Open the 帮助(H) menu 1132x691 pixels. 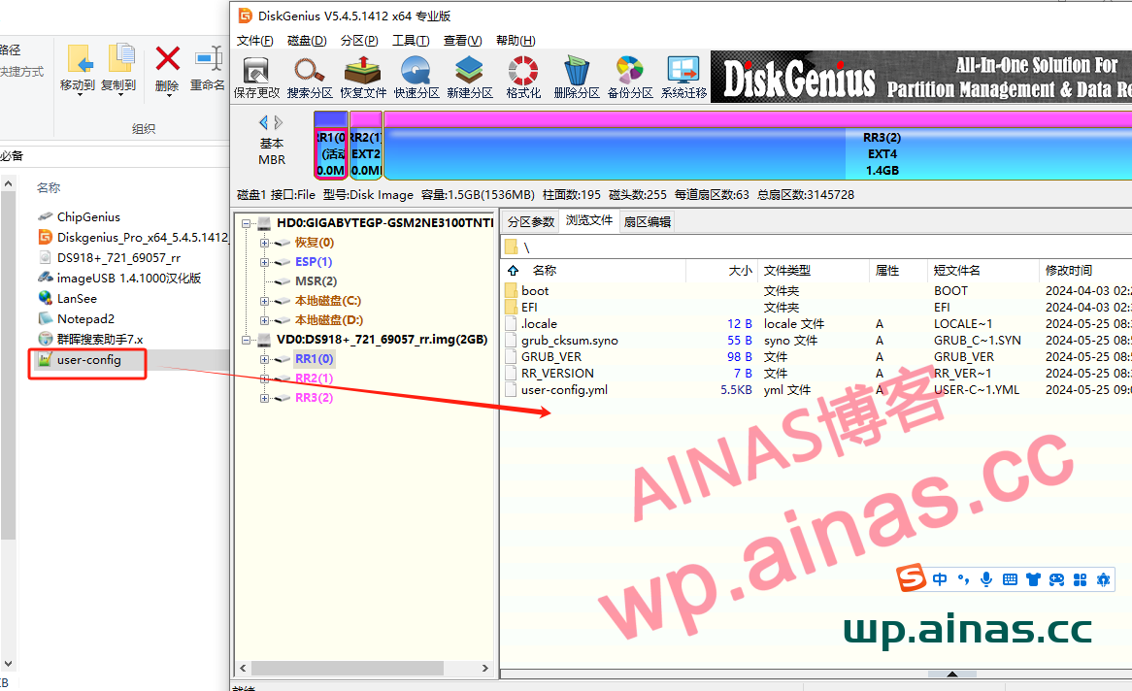(x=516, y=41)
